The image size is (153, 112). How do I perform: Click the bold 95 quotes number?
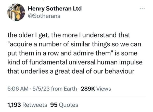coord(54,105)
